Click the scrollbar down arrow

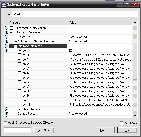tap(135, 116)
